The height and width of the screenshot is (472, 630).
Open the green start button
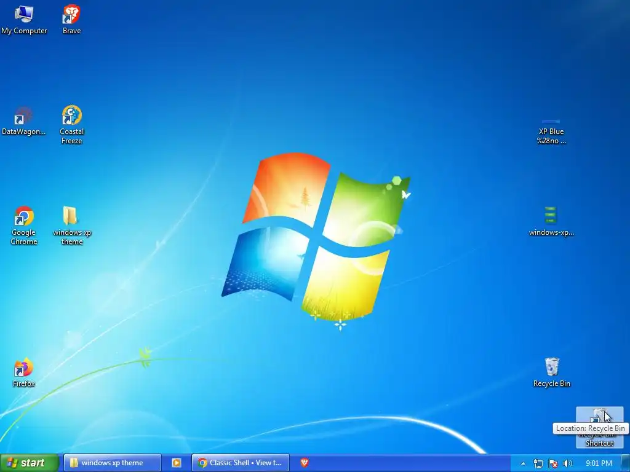point(30,463)
